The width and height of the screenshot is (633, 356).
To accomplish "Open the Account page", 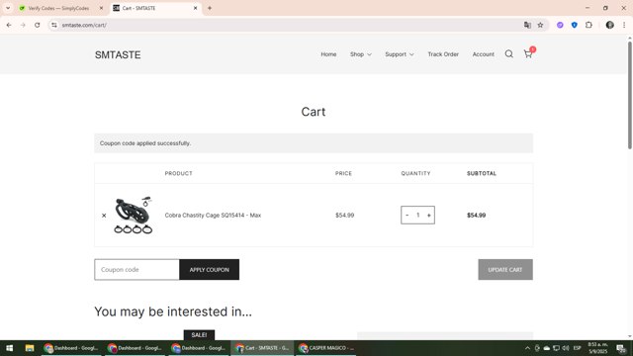I will 484,54.
